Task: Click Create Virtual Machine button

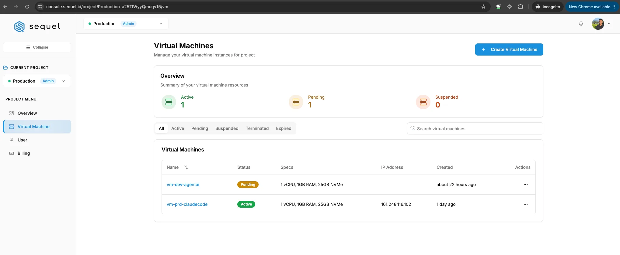Action: coord(509,49)
